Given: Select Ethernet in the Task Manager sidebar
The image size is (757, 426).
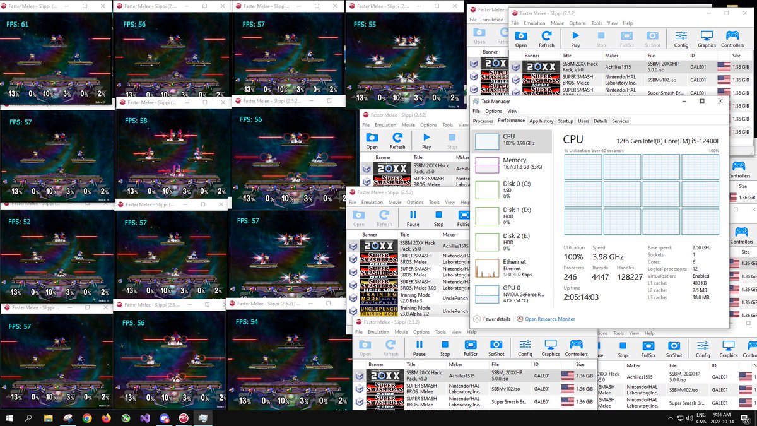Looking at the screenshot, I should [513, 269].
